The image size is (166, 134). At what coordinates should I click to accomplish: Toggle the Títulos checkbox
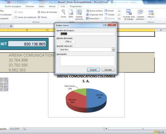[39, 17]
